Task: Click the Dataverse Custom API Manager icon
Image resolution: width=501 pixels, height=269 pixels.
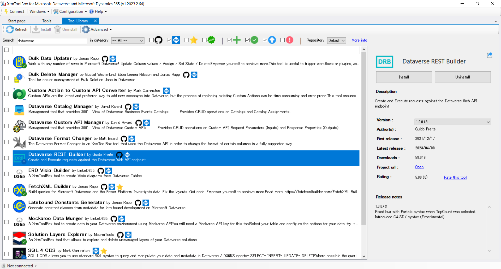Action: 19,126
